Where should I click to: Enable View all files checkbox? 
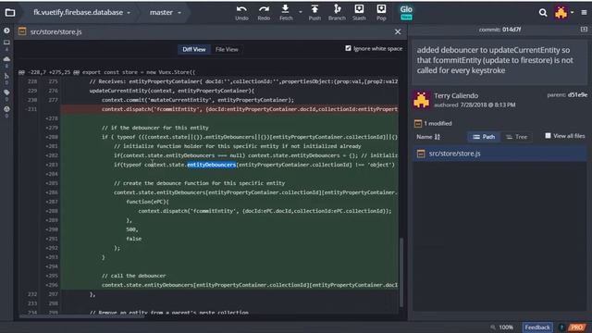coord(548,136)
